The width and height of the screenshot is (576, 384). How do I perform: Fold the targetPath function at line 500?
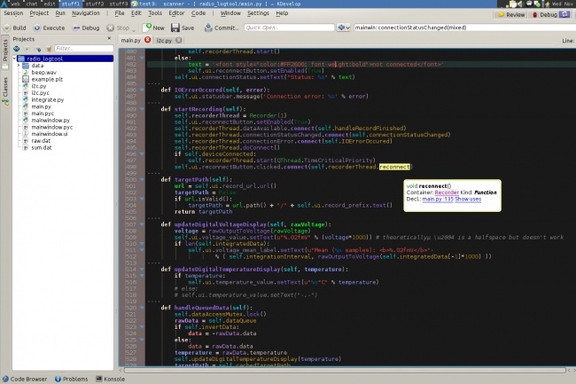coord(142,180)
